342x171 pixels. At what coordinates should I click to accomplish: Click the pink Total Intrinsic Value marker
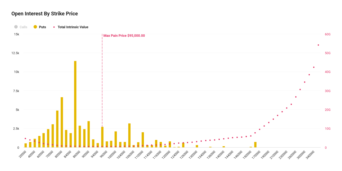point(54,27)
